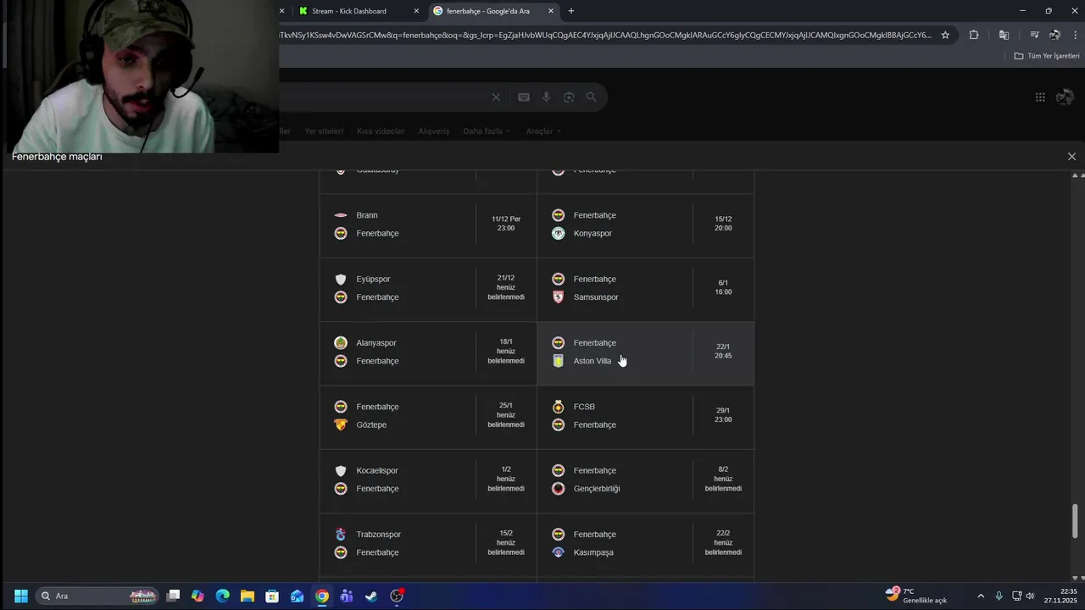Click the Alanyaspor crest icon

click(341, 343)
